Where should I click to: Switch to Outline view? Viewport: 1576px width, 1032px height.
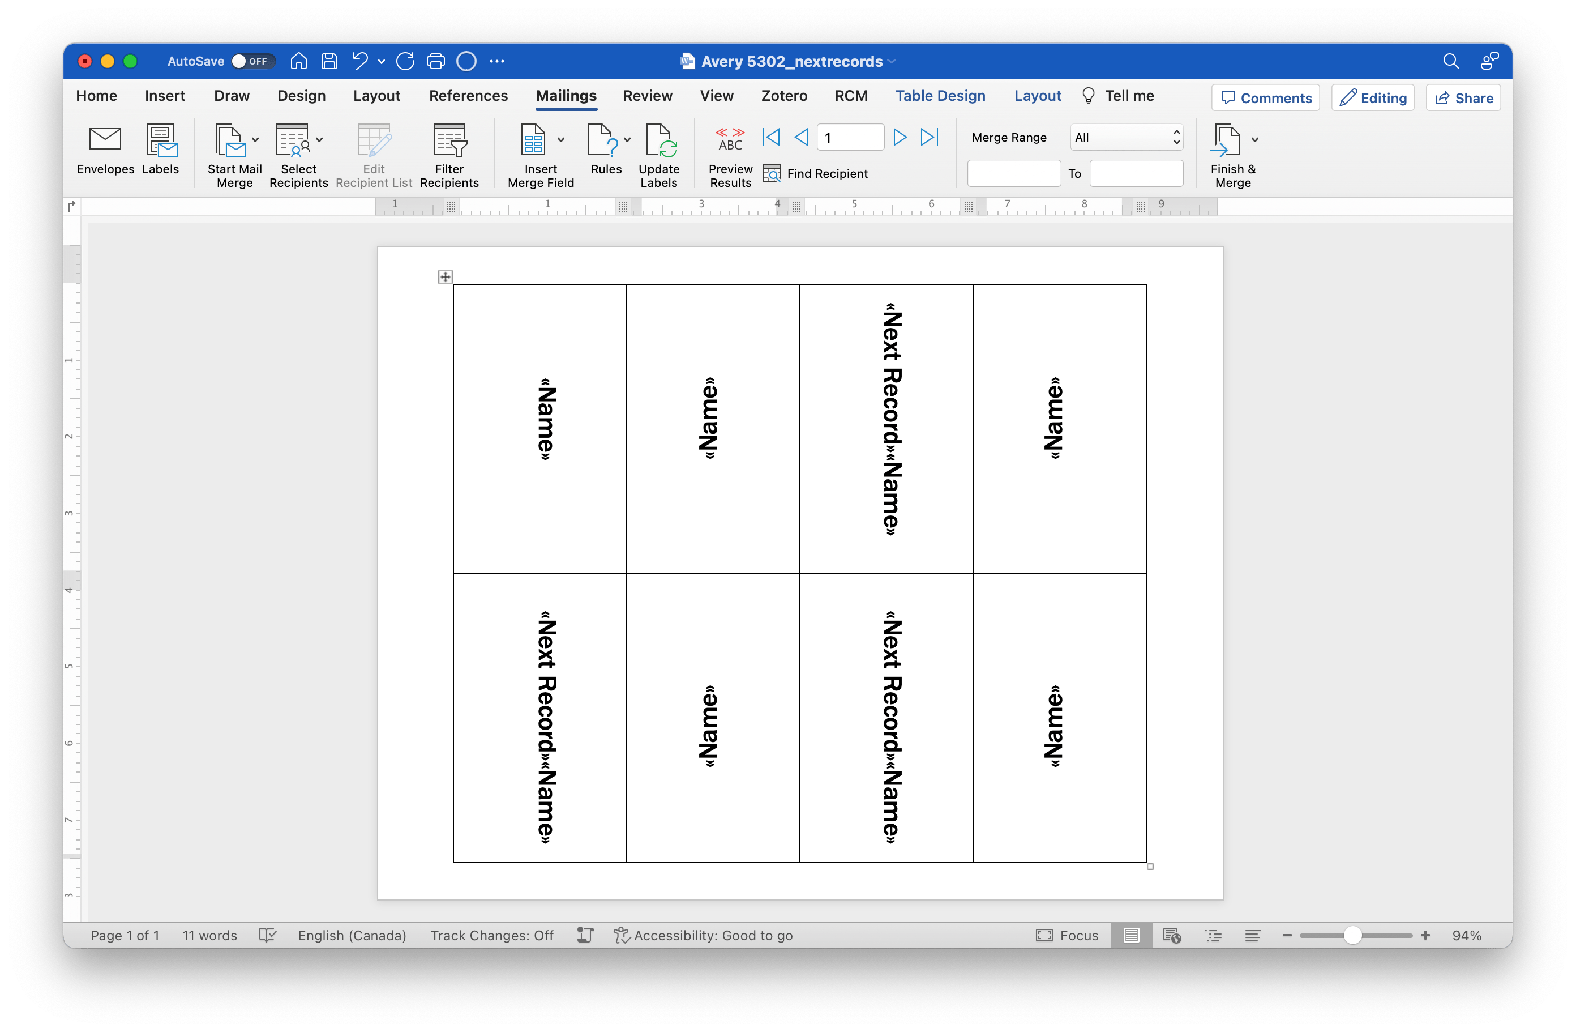1213,935
